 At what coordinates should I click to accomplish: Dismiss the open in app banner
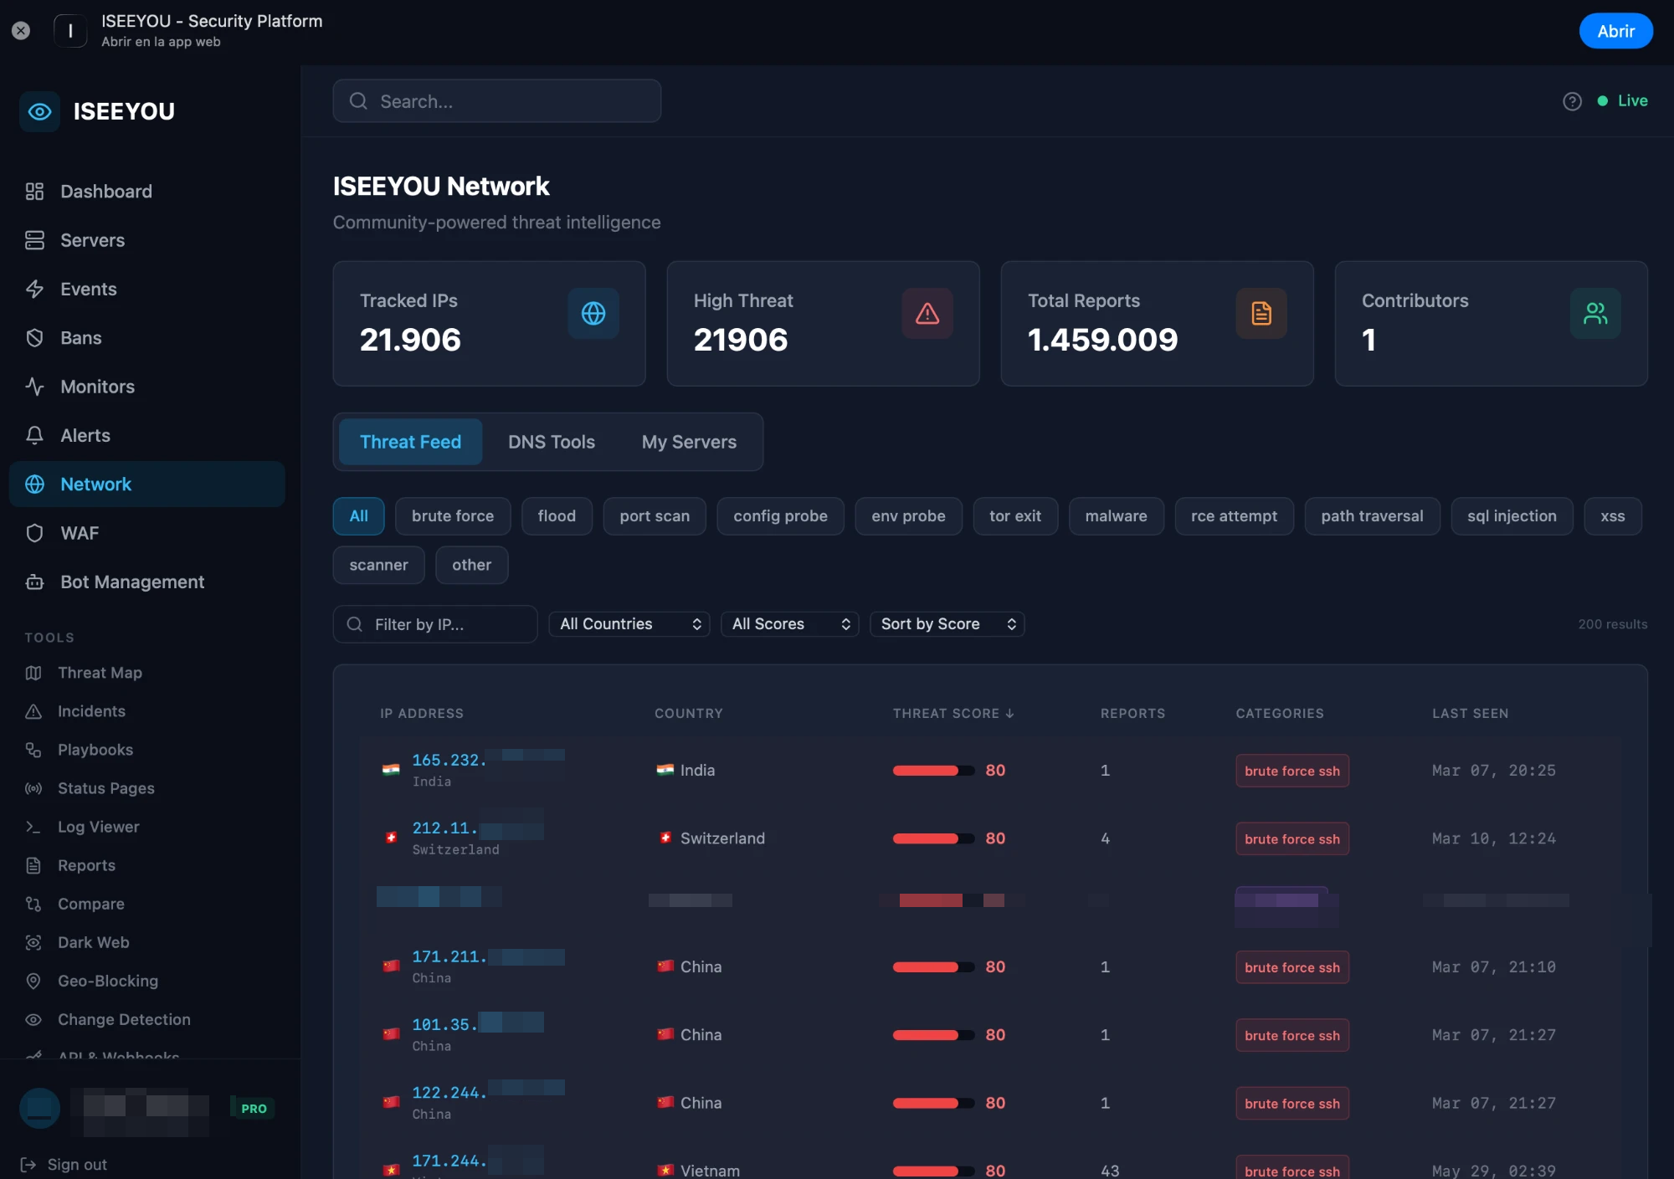point(21,31)
